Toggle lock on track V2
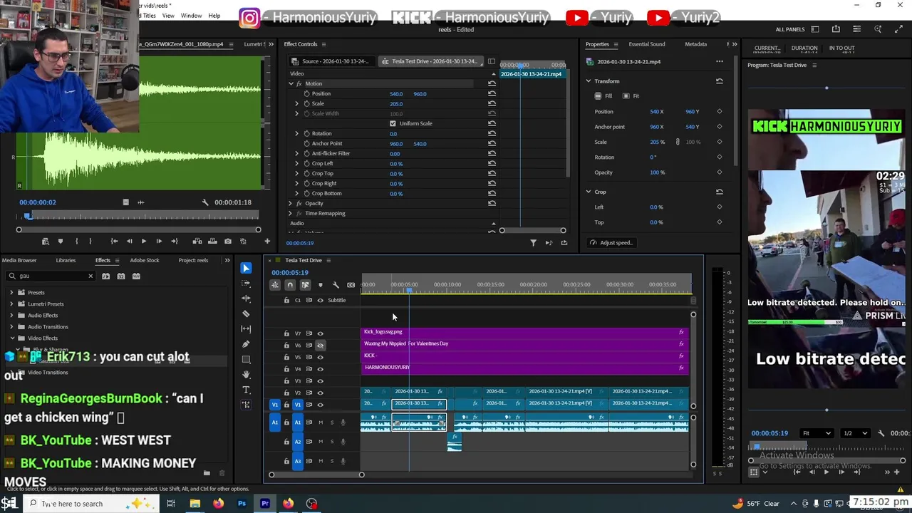 tap(286, 393)
